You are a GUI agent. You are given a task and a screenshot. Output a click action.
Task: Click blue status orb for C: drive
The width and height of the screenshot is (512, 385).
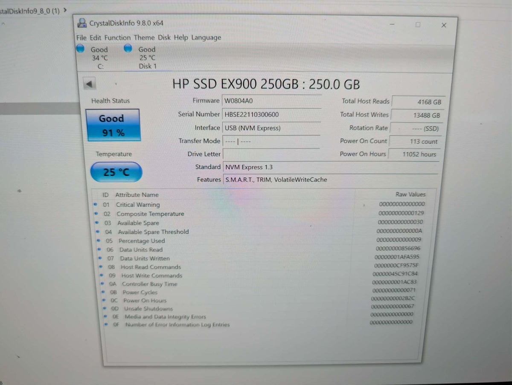click(x=80, y=49)
